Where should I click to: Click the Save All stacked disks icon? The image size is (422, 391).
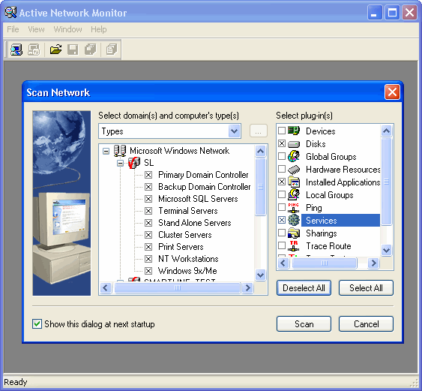[90, 50]
